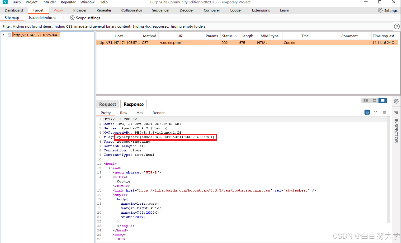Sort table by Comment column
This screenshot has width=401, height=243.
coord(349,36)
